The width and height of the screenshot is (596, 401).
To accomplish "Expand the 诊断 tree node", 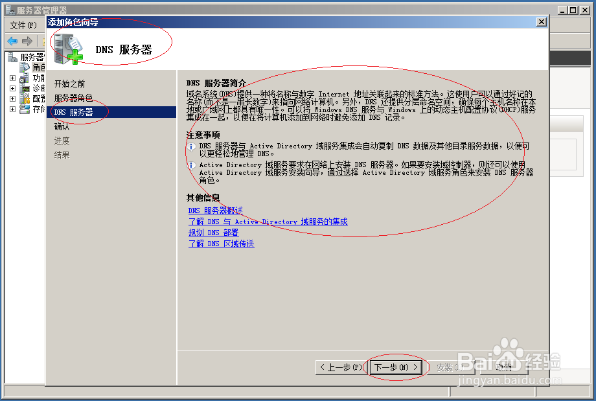I will tap(13, 88).
